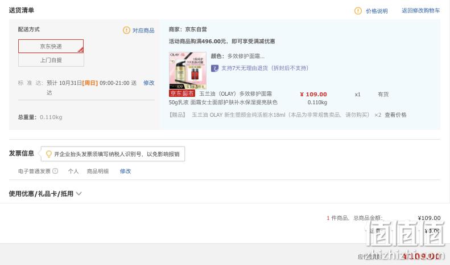This screenshot has width=450, height=265.
Task: Select 京东快递 delivery method
Action: point(51,46)
